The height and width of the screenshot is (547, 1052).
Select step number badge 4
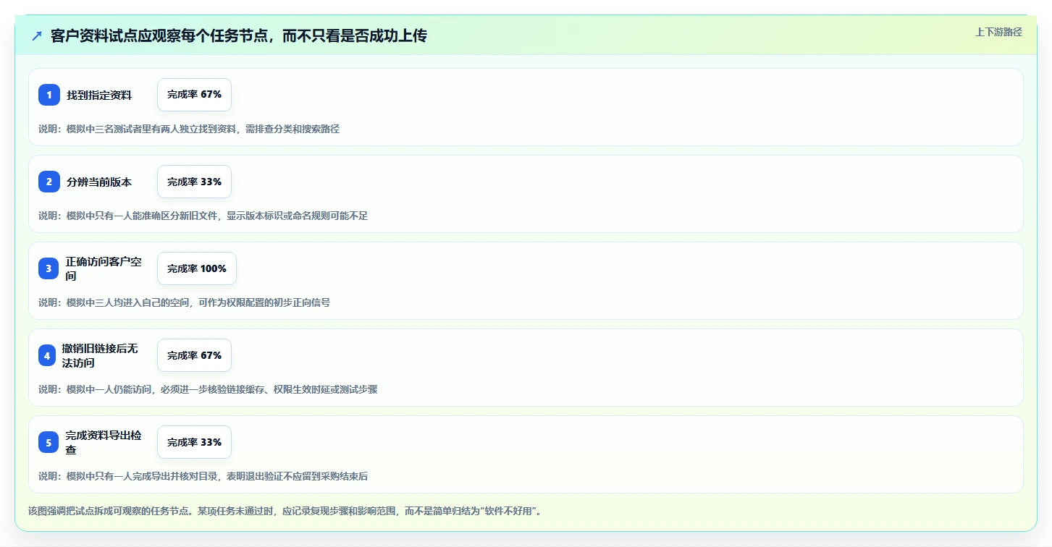tap(47, 355)
